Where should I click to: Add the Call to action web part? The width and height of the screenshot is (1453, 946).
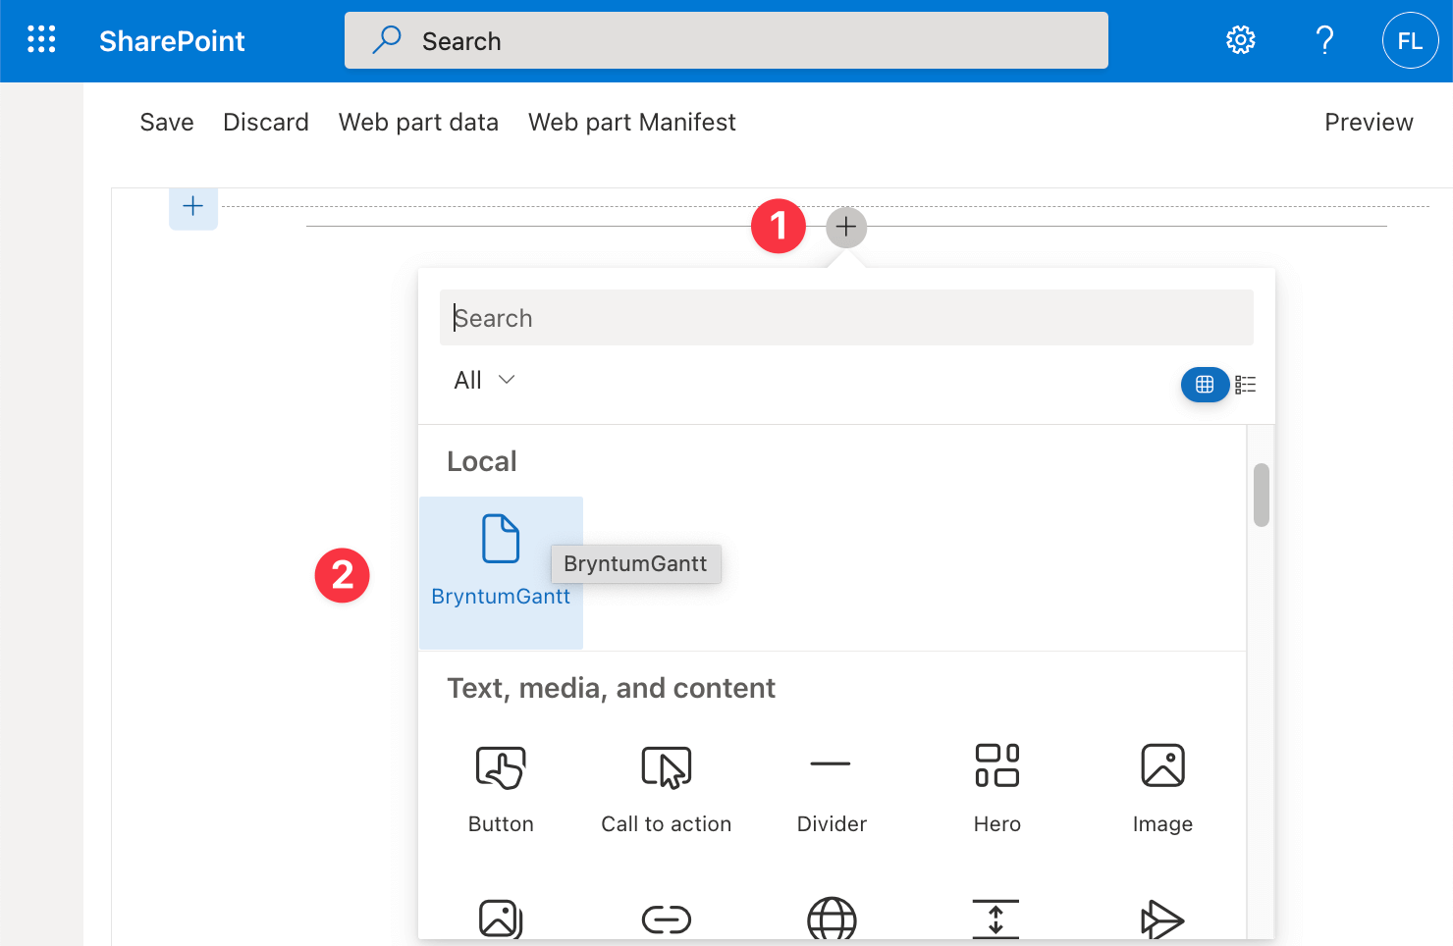coord(667,788)
